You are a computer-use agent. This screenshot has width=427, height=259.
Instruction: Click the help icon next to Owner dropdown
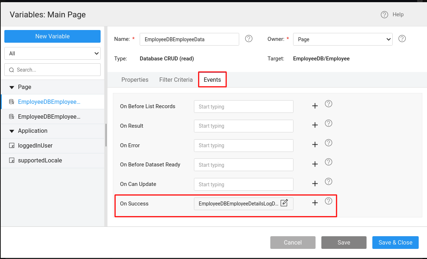pyautogui.click(x=402, y=39)
